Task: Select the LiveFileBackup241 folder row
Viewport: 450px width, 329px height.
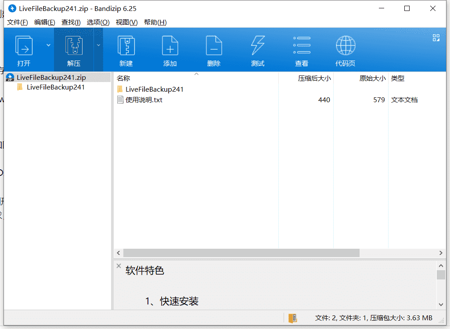Action: click(x=155, y=89)
